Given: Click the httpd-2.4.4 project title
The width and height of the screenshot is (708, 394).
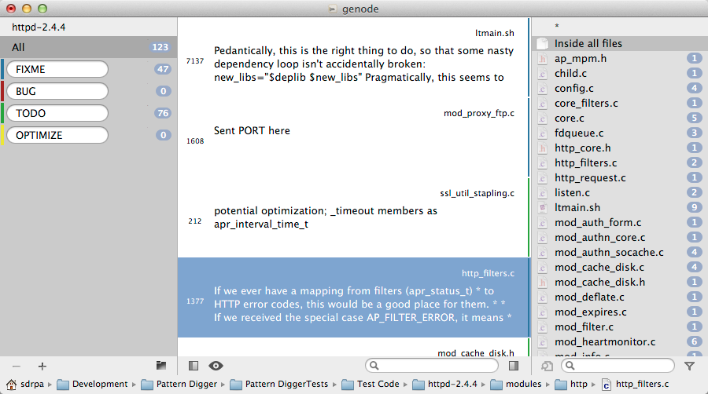Looking at the screenshot, I should [39, 27].
